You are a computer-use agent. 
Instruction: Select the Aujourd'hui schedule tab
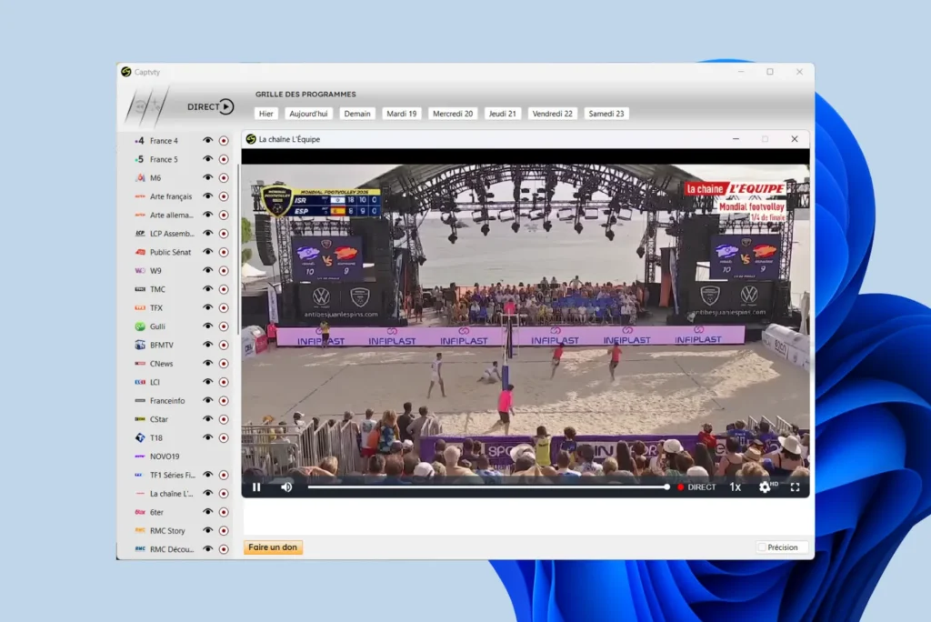click(308, 114)
